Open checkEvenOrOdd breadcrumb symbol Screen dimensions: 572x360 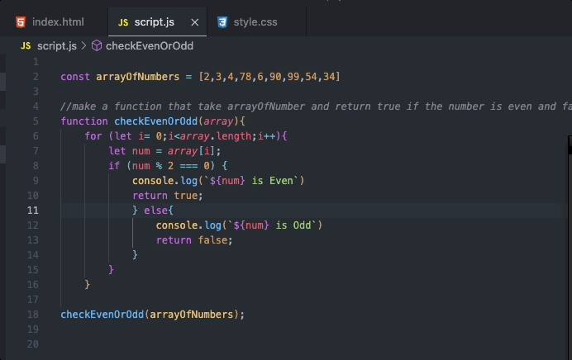150,46
